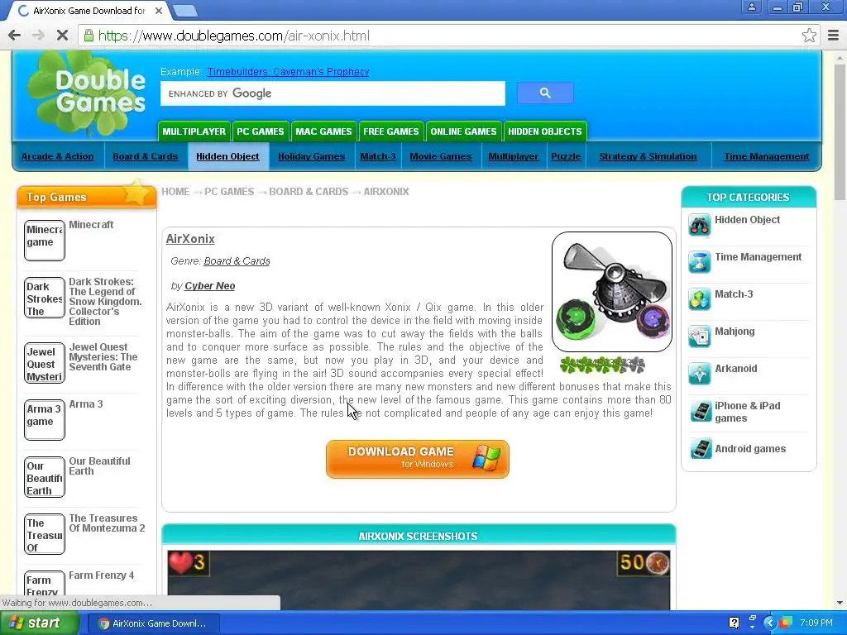Open the Chrome menu icon
Viewport: 847px width, 635px height.
[833, 36]
